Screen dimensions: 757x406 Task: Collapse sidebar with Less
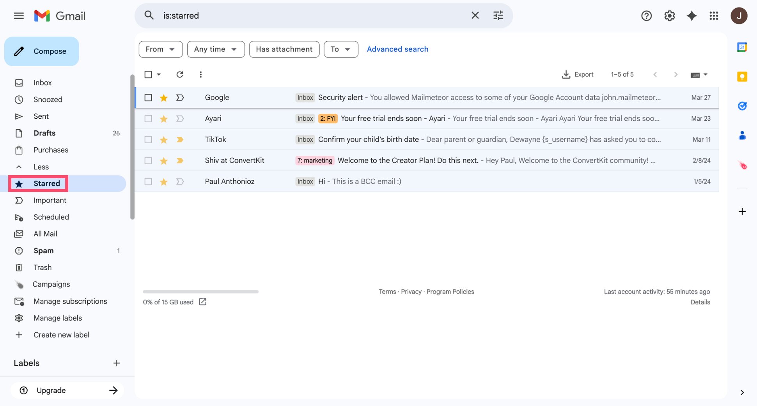41,167
